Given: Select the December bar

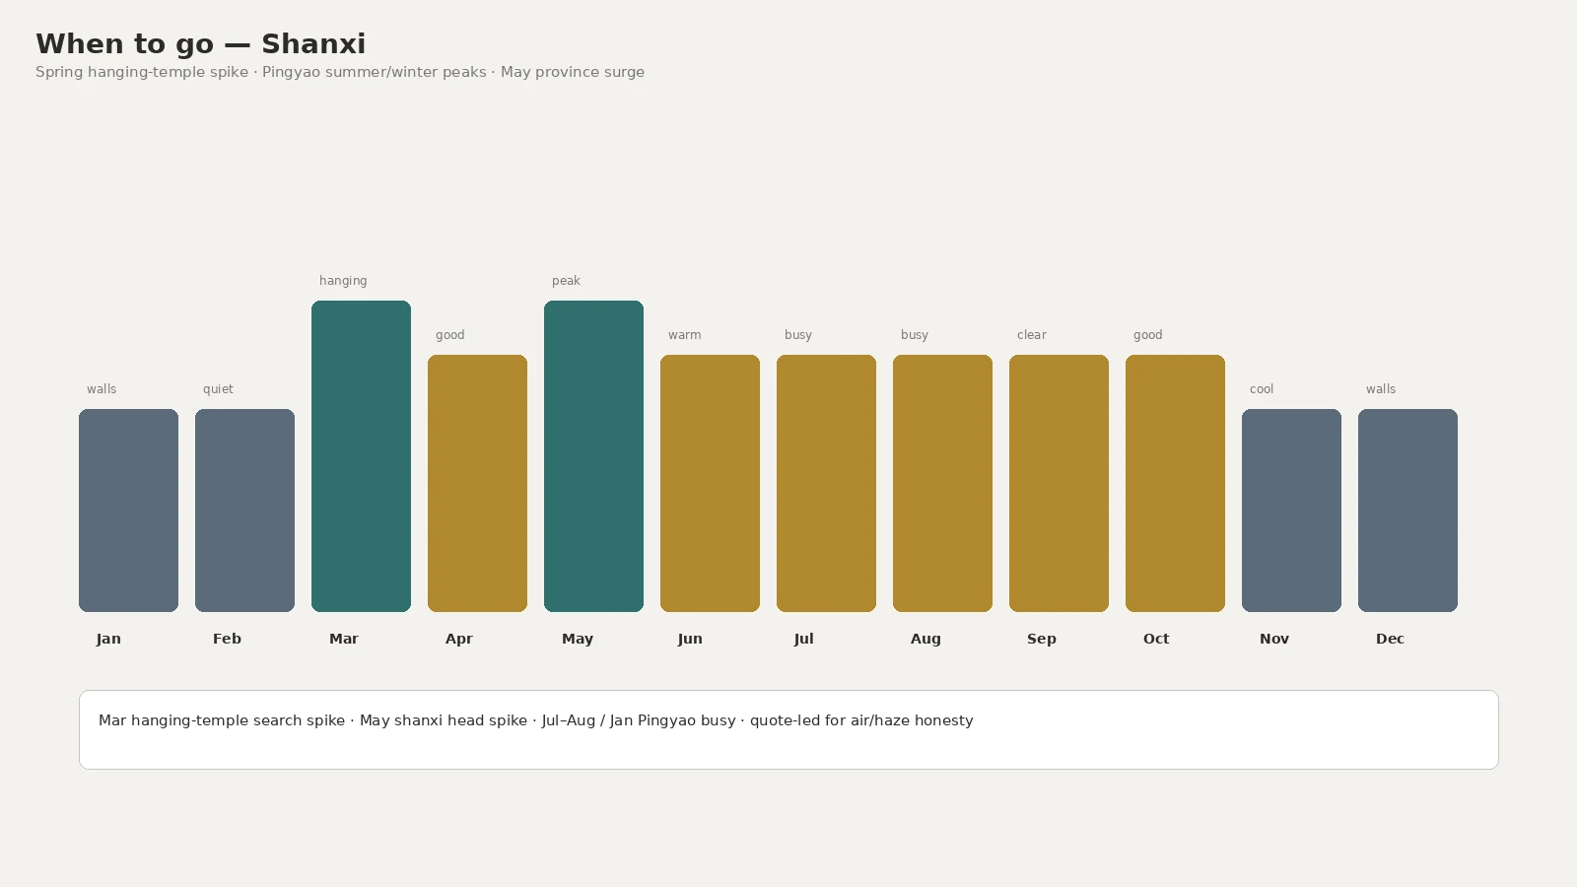Looking at the screenshot, I should pos(1407,511).
